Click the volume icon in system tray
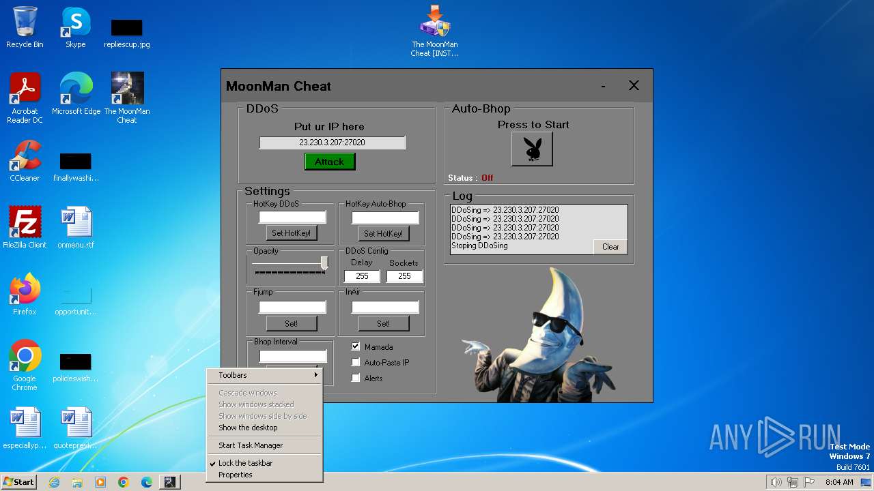 (x=776, y=482)
